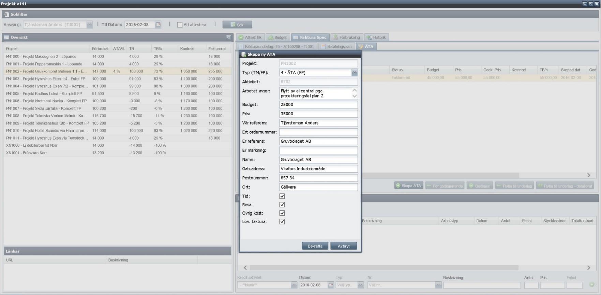Viewport: 601px width, 295px height.
Task: Toggle the Att attestera checkbox
Action: tap(180, 25)
